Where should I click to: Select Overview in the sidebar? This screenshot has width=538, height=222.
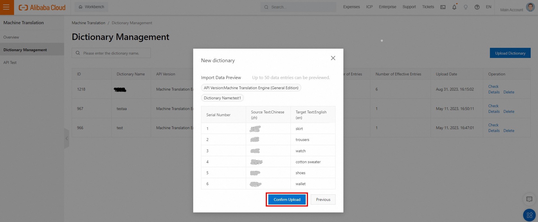11,37
